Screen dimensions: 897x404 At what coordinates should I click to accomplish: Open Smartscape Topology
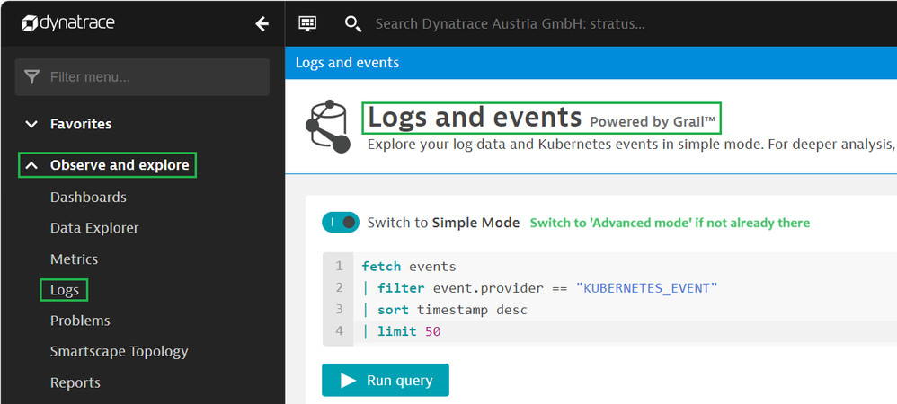119,352
